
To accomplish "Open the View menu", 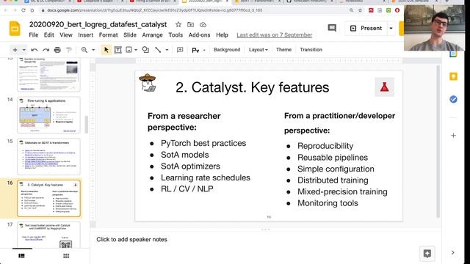I will tap(66, 35).
